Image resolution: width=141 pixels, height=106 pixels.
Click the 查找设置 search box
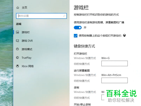(41, 16)
